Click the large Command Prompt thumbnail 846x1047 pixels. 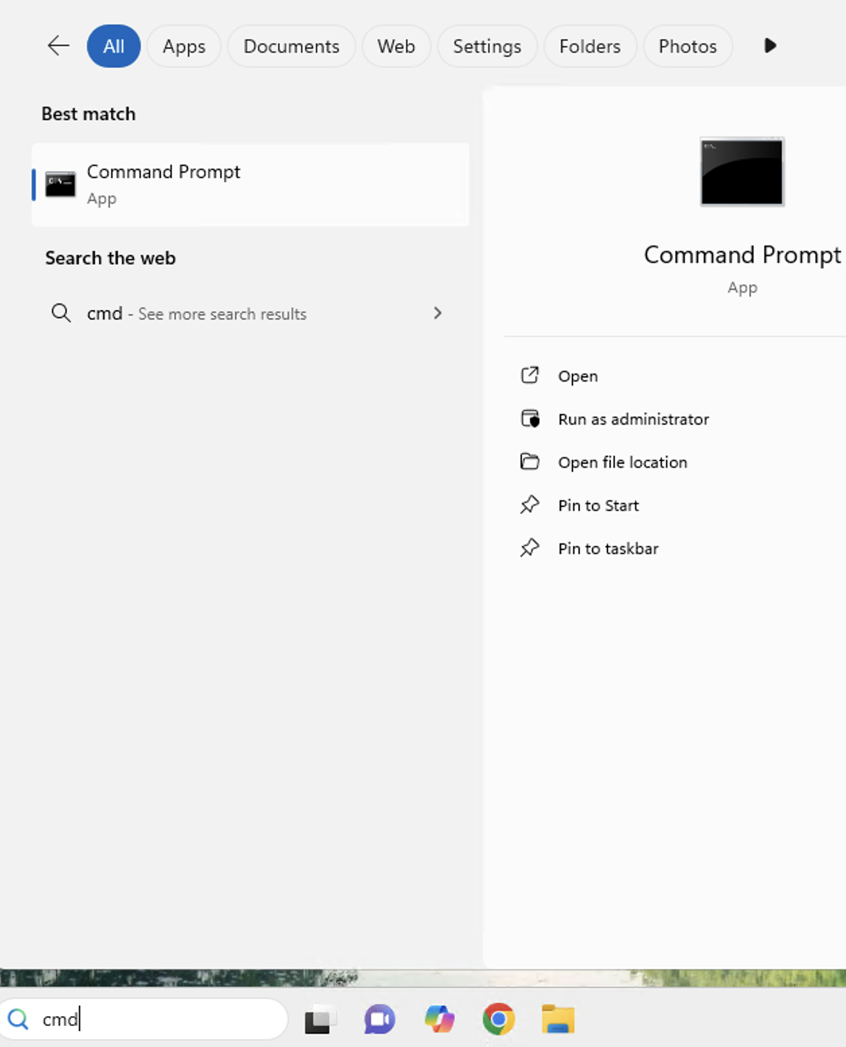(742, 172)
